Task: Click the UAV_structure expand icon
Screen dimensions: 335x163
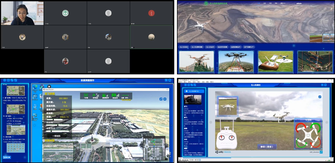Action: [x=321, y=152]
